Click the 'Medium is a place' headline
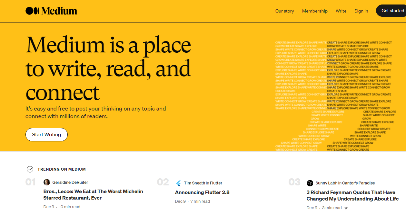Image resolution: width=406 pixels, height=214 pixels. click(108, 68)
